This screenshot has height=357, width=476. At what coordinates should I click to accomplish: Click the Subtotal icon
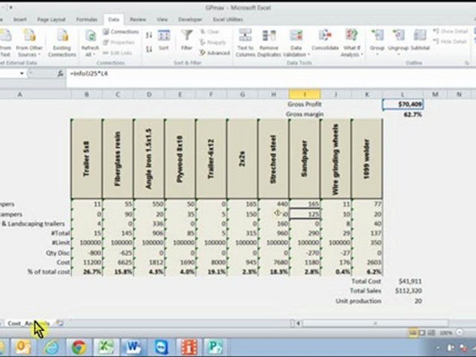420,40
